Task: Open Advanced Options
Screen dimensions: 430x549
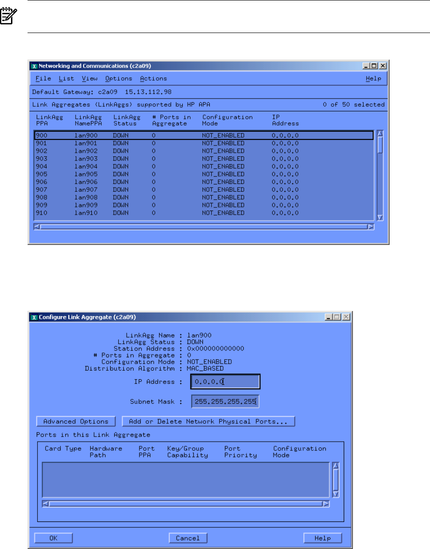Action: pos(76,421)
